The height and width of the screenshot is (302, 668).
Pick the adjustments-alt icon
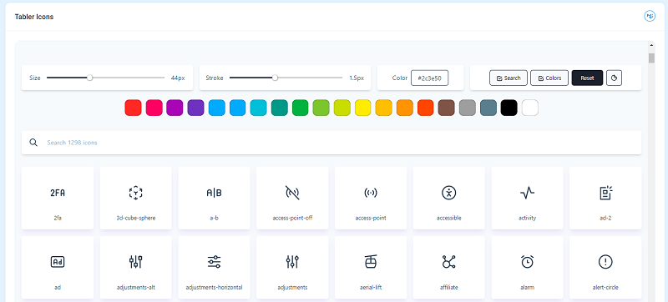tap(135, 262)
